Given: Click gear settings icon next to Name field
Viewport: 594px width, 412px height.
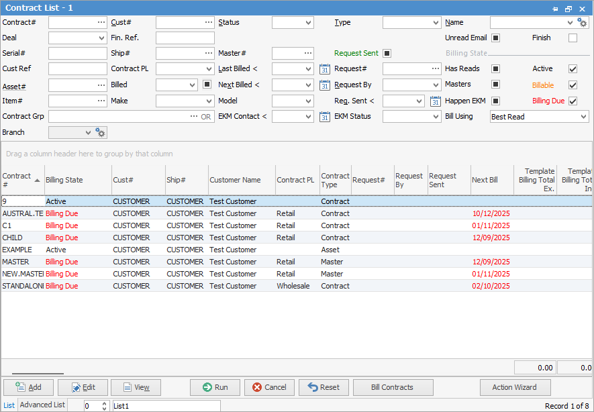Looking at the screenshot, I should pyautogui.click(x=583, y=23).
